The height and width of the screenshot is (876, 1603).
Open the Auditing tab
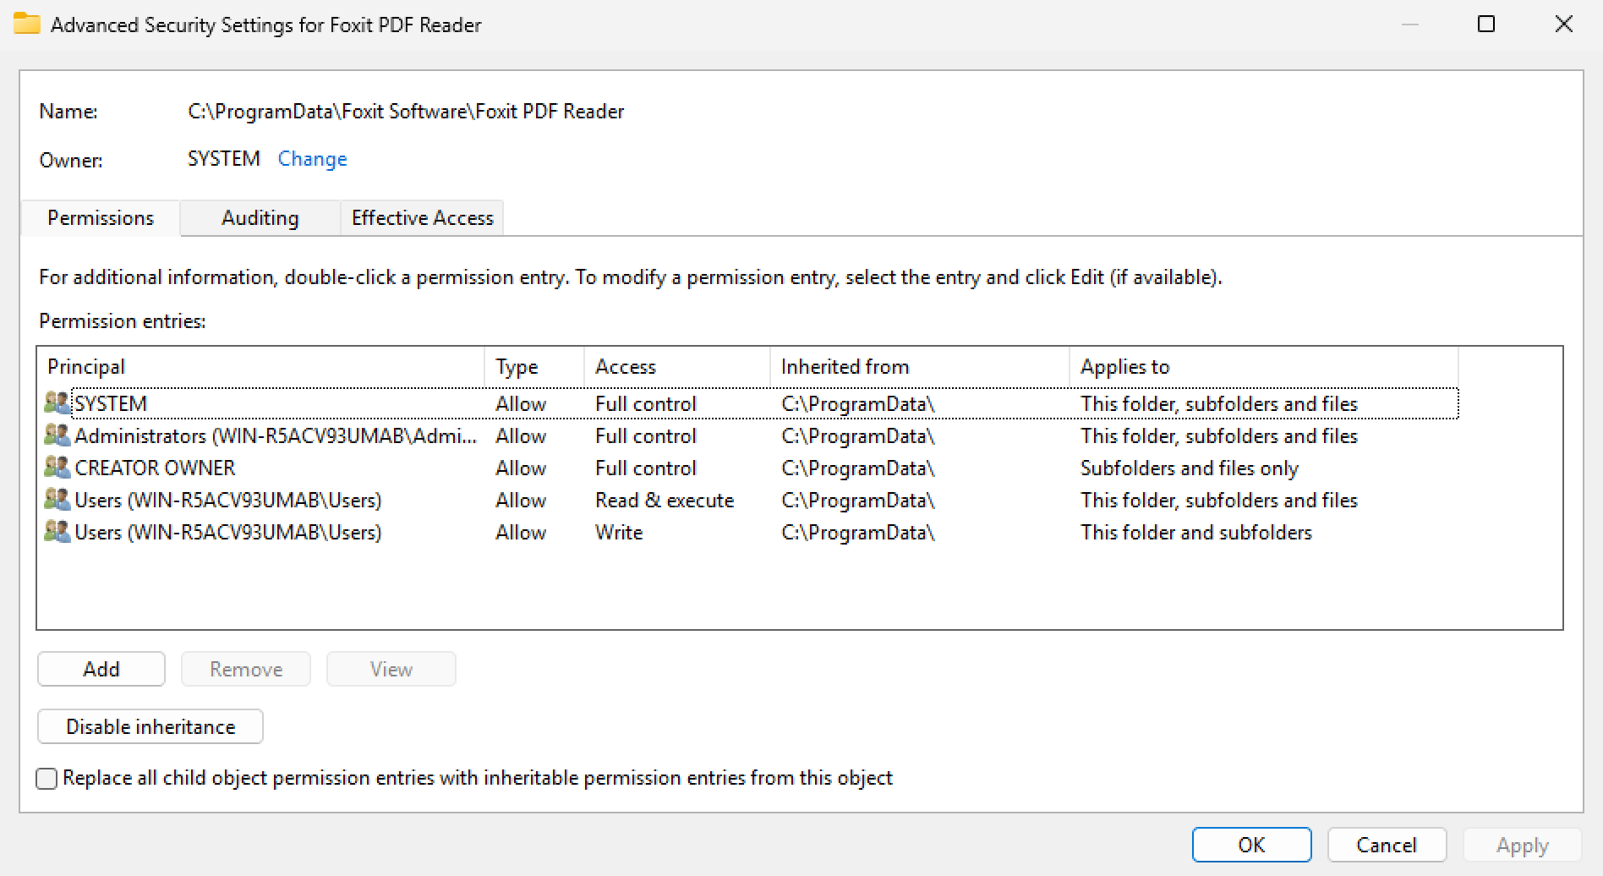pos(260,218)
